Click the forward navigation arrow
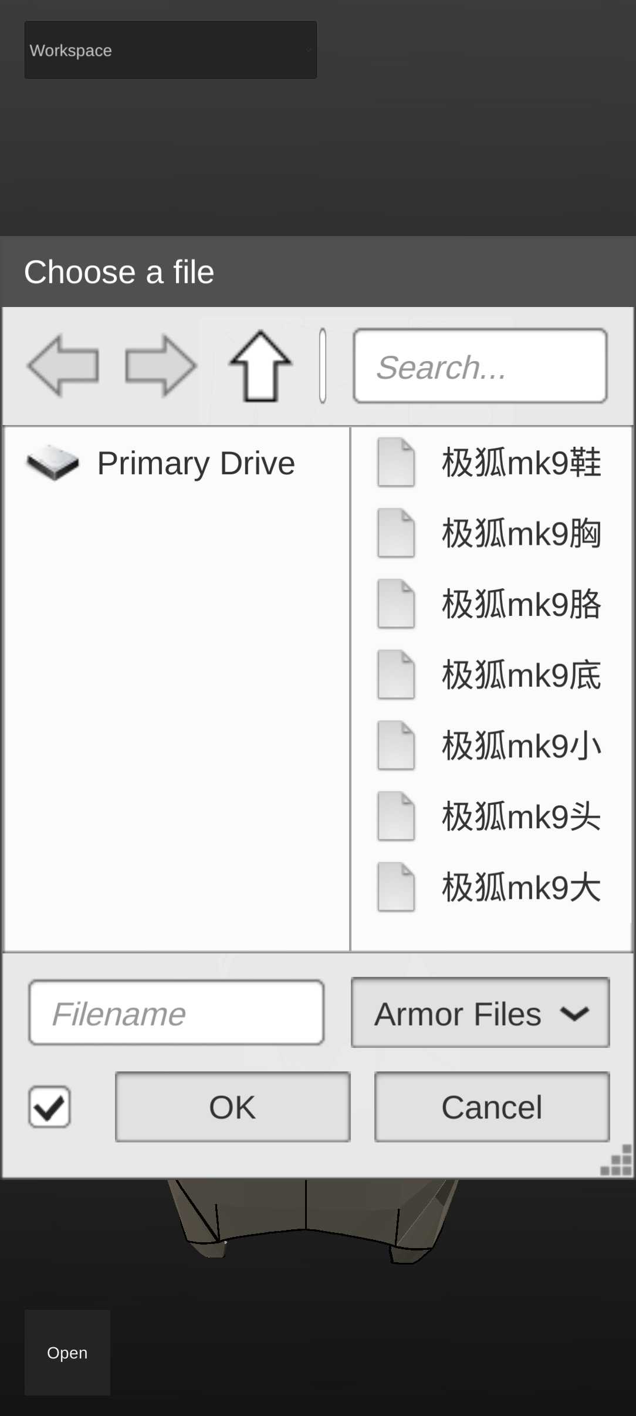636x1416 pixels. 160,366
